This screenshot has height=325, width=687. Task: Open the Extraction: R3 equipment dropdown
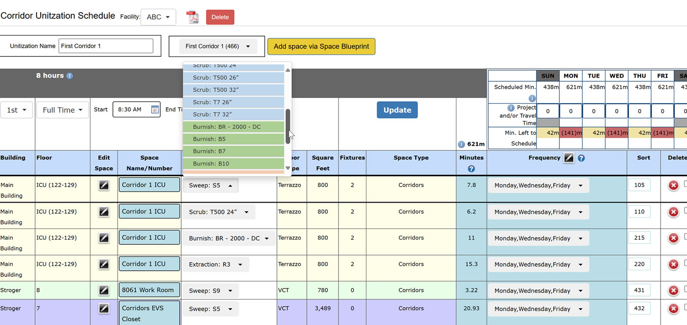pyautogui.click(x=216, y=264)
